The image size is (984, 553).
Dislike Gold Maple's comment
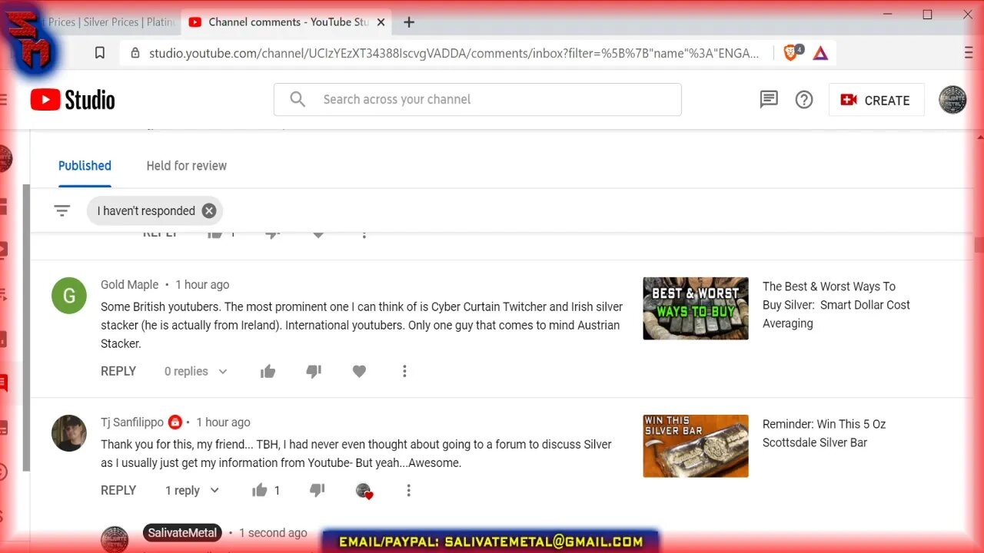(314, 372)
